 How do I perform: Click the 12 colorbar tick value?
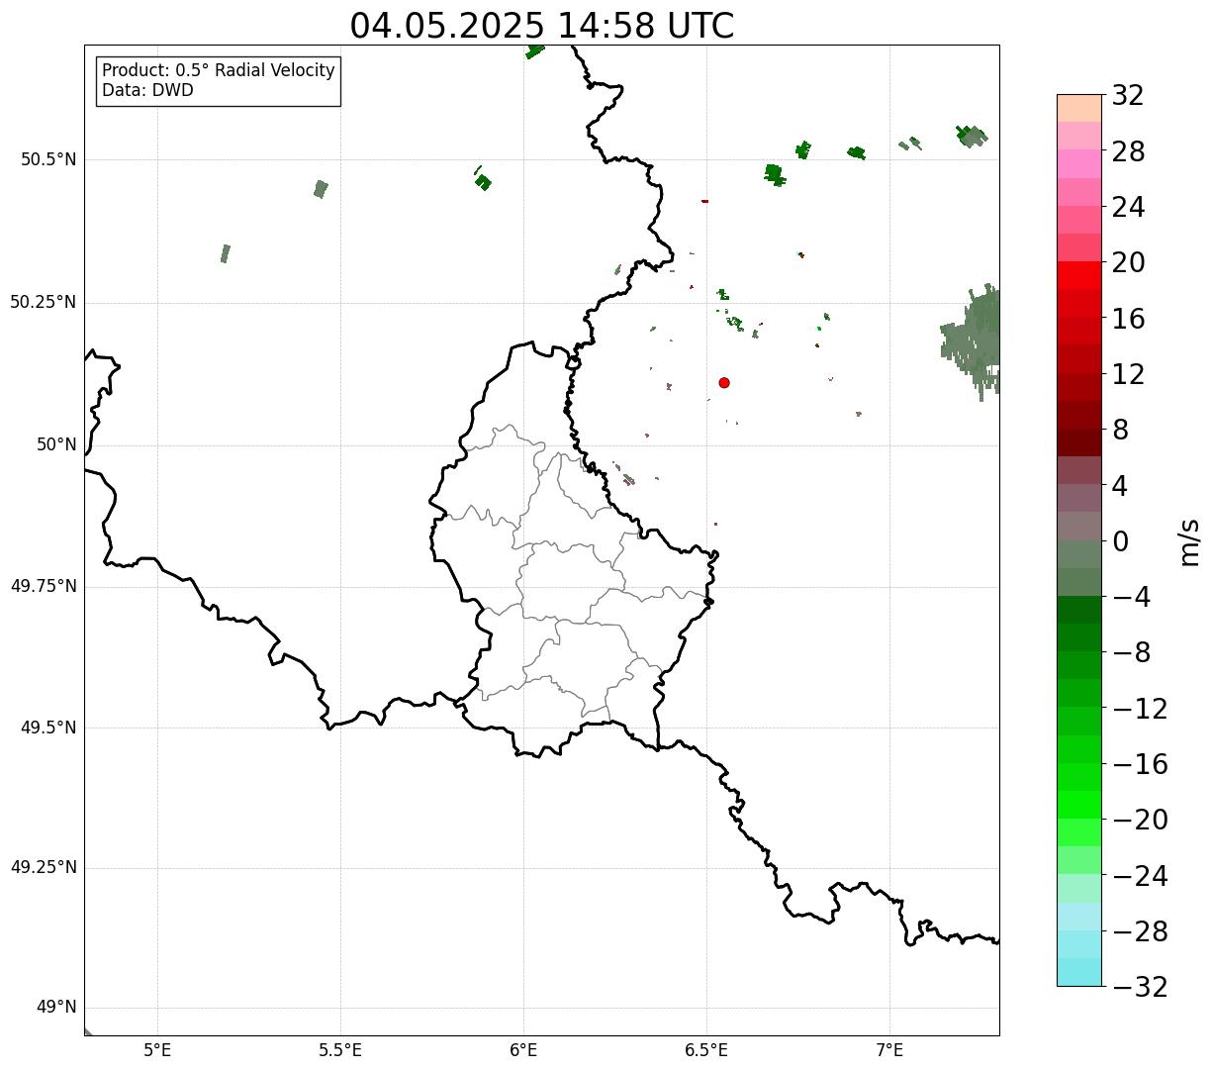[x=1128, y=374]
